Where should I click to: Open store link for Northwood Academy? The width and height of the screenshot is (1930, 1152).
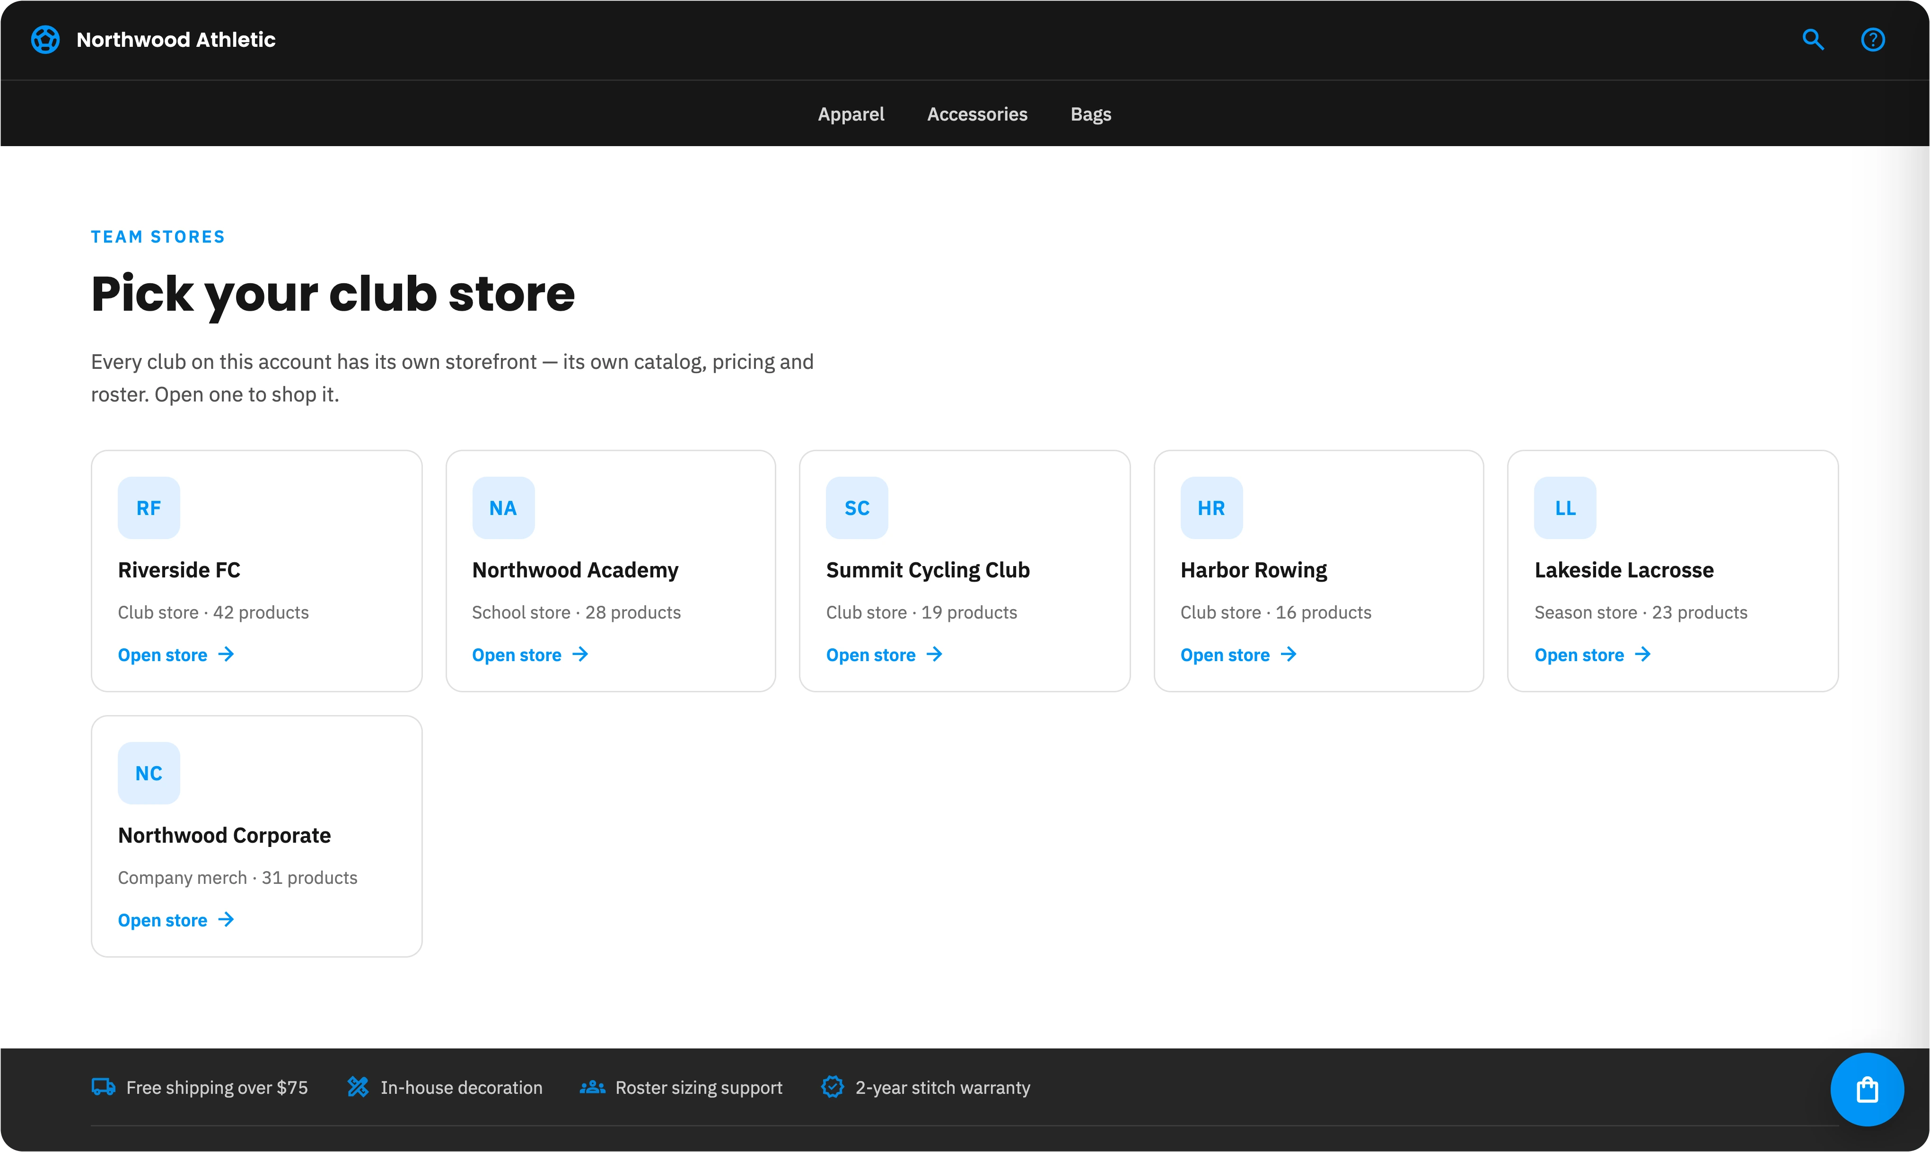point(530,655)
